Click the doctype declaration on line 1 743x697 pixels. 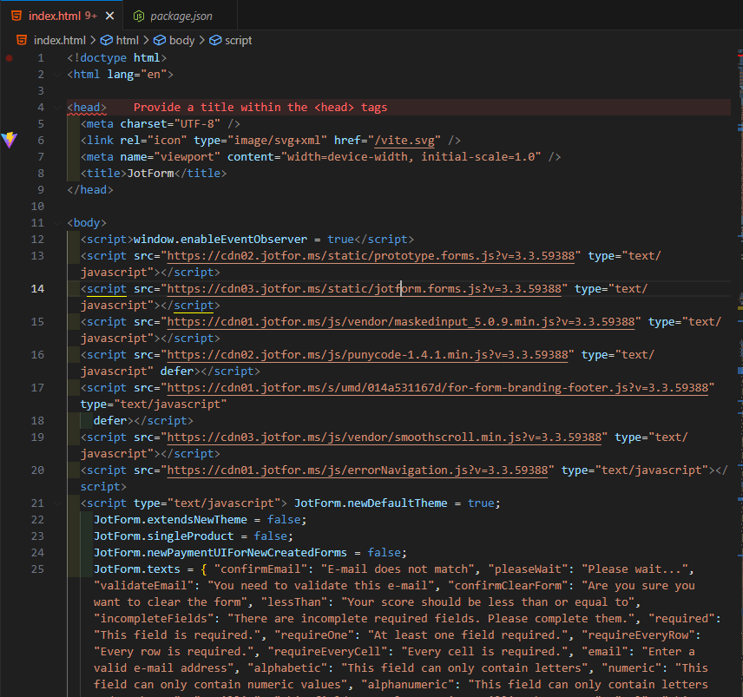[x=116, y=58]
